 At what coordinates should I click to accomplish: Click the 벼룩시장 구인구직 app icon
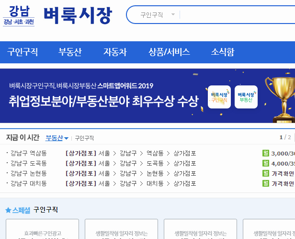click(x=219, y=97)
